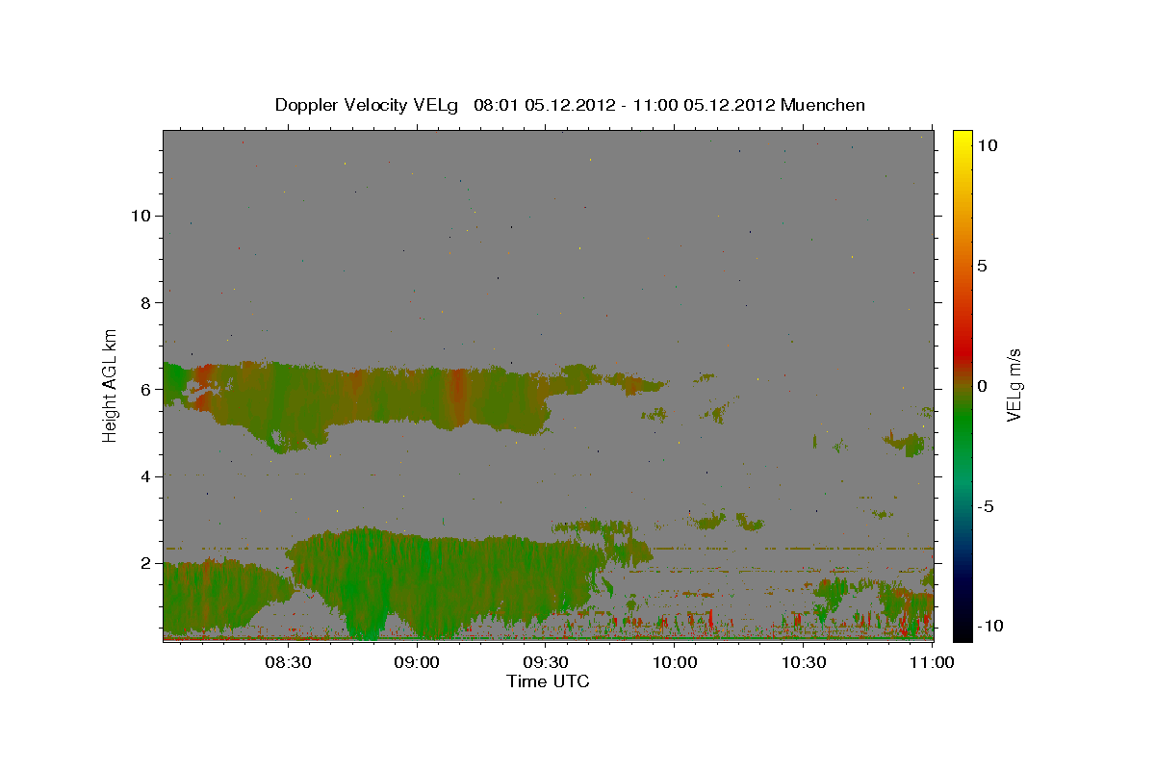Click the x-axis label "Time UTC"
This screenshot has height=770, width=1155.
click(x=548, y=681)
